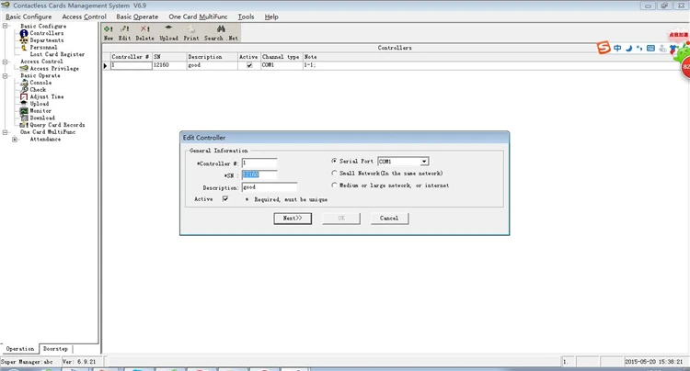Click the Edit Controller dialog title bar
The height and width of the screenshot is (371, 690).
[x=345, y=138]
